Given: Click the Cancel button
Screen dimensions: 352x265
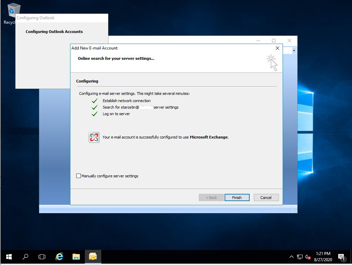Looking at the screenshot, I should pos(266,197).
